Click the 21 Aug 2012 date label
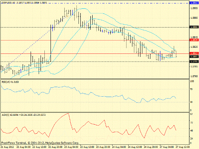This screenshot has width=199, height=149. click(x=8, y=147)
